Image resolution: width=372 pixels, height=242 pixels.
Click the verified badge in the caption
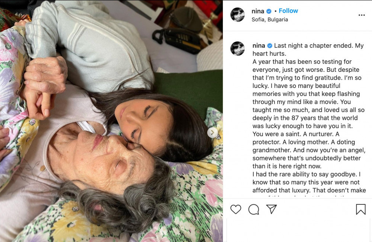270,45
